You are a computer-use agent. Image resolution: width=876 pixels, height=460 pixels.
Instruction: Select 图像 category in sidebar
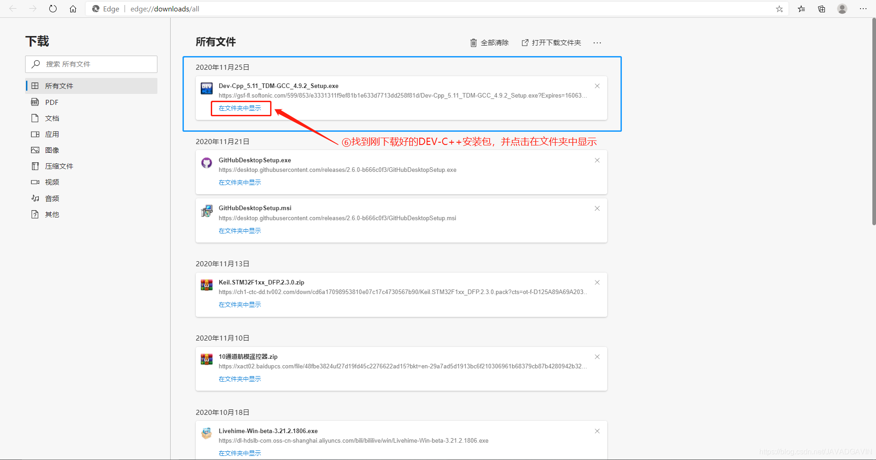click(91, 150)
